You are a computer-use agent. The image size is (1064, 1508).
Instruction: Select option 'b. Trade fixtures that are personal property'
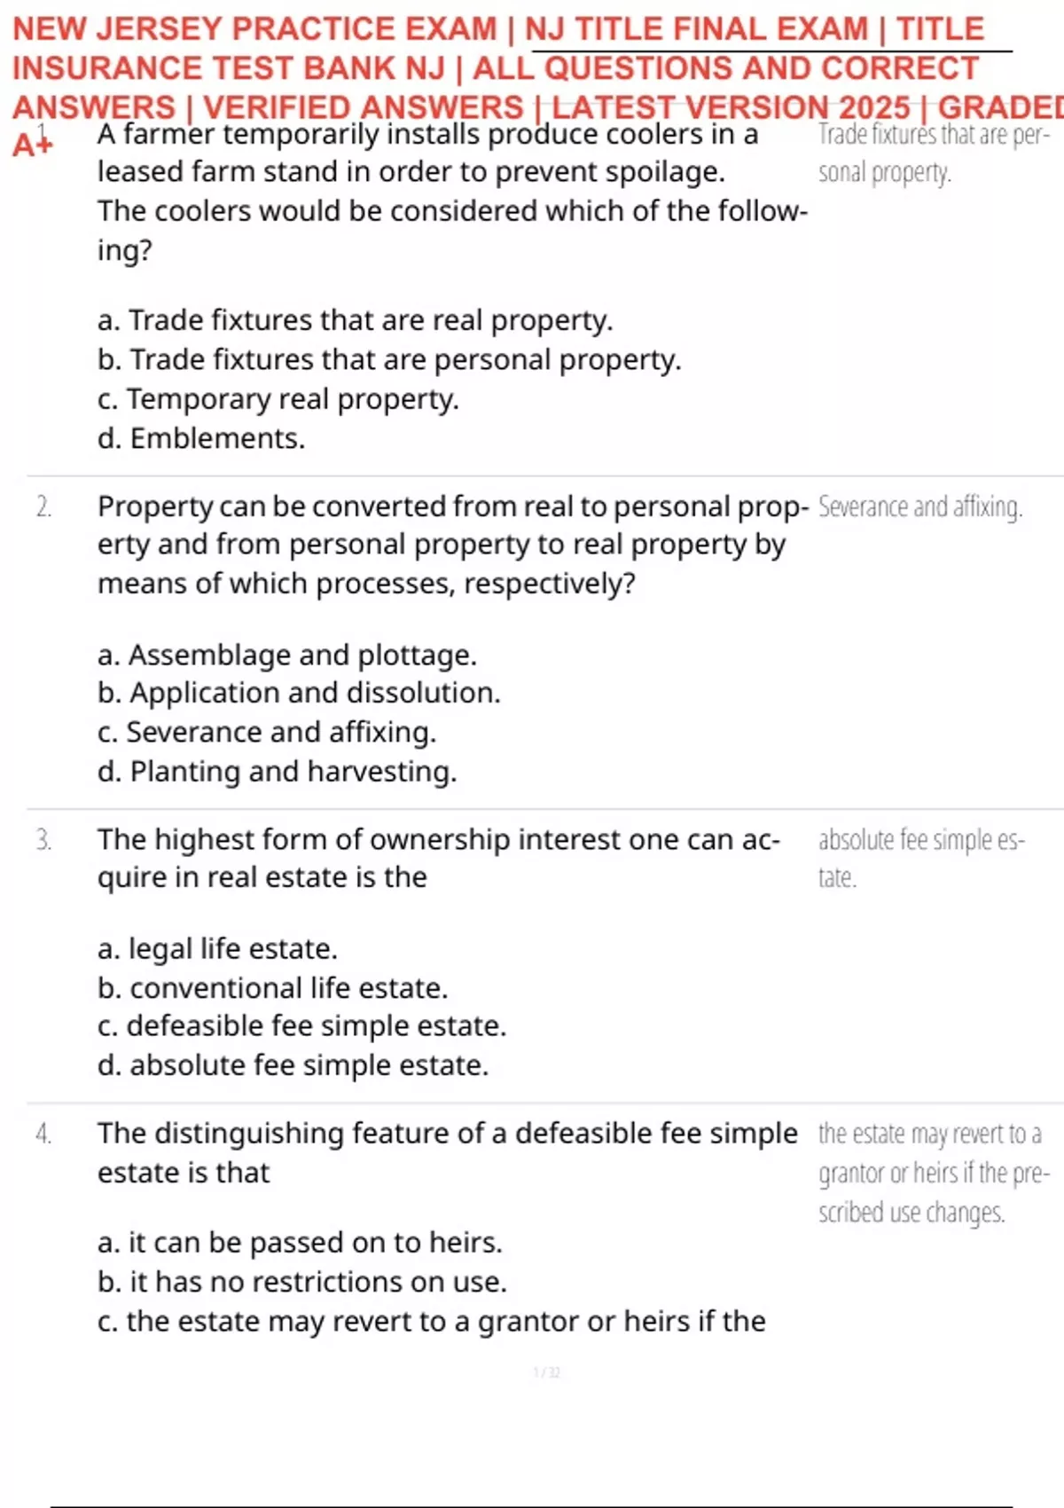388,360
